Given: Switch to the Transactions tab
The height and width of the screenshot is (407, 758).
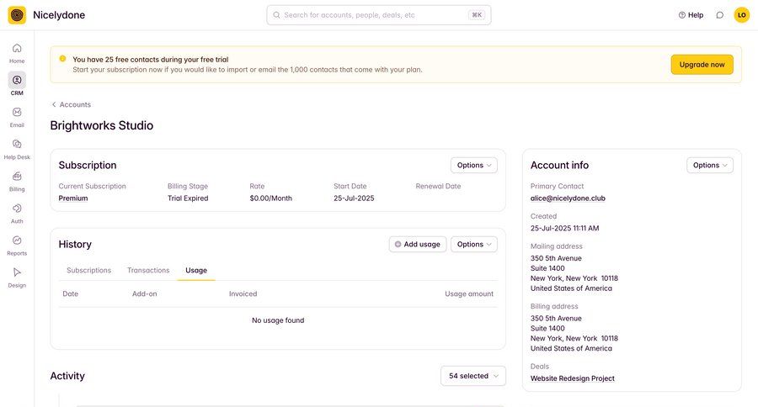Looking at the screenshot, I should tap(148, 271).
